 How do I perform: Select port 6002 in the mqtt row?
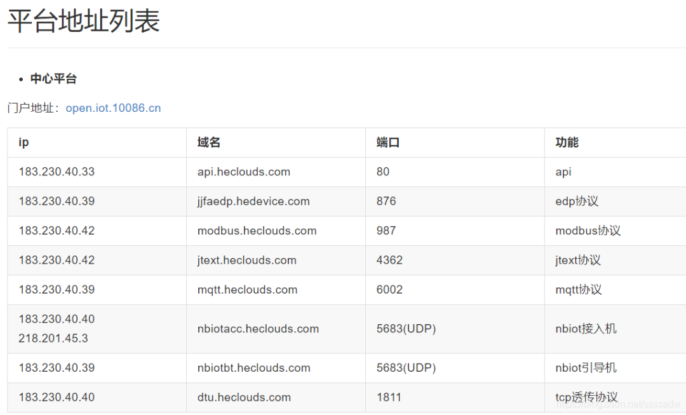pos(389,289)
